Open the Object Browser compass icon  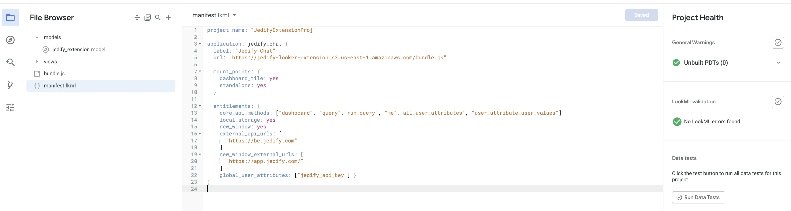pos(11,40)
